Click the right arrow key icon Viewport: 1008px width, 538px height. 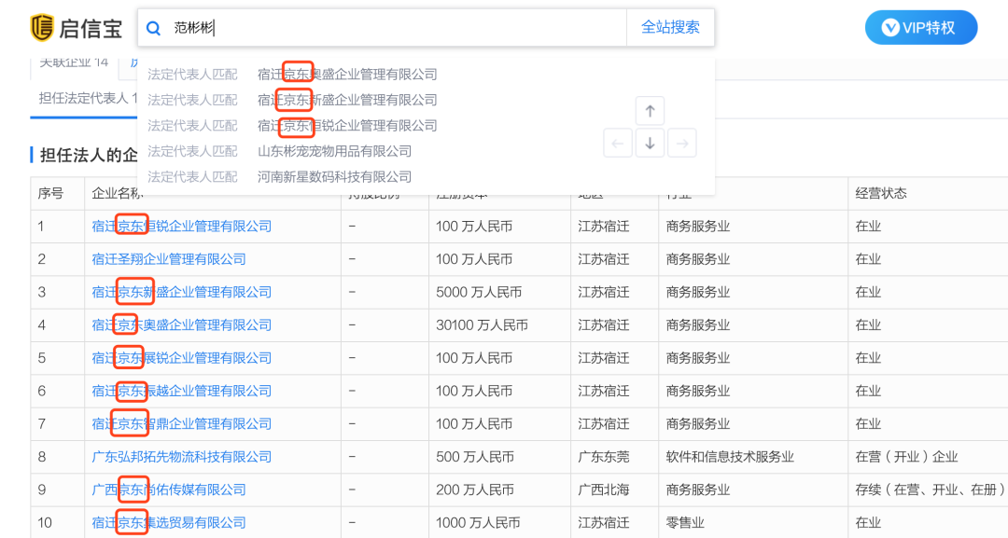coord(682,144)
